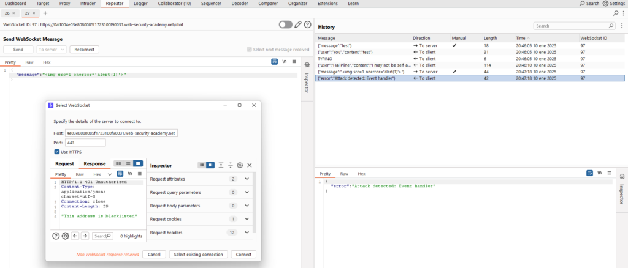Toggle Select next message received checkbox
Viewport: 628px width, 268px height.
click(x=250, y=50)
